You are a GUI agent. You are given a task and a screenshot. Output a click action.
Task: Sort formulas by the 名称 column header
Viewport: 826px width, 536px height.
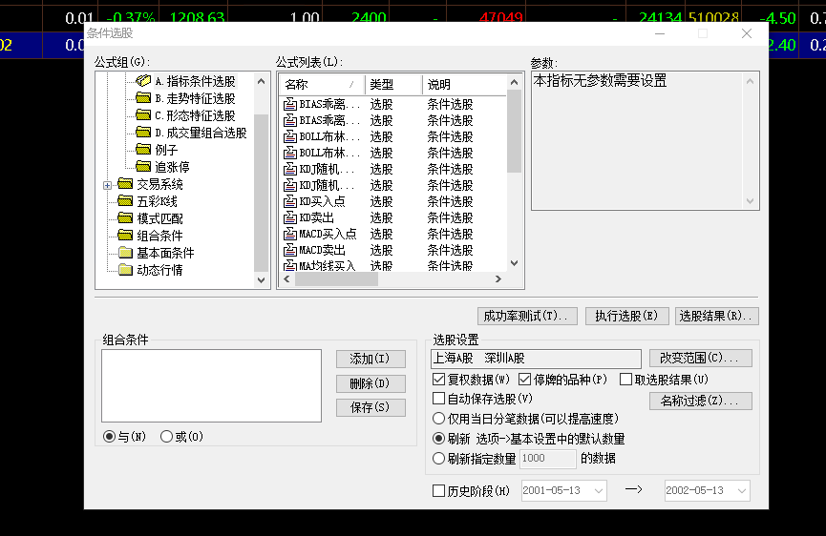319,85
